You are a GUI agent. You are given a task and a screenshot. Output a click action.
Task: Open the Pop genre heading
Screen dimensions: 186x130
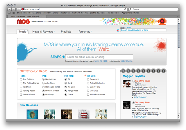point(44,76)
